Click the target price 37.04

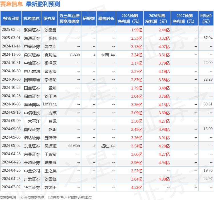(208, 38)
